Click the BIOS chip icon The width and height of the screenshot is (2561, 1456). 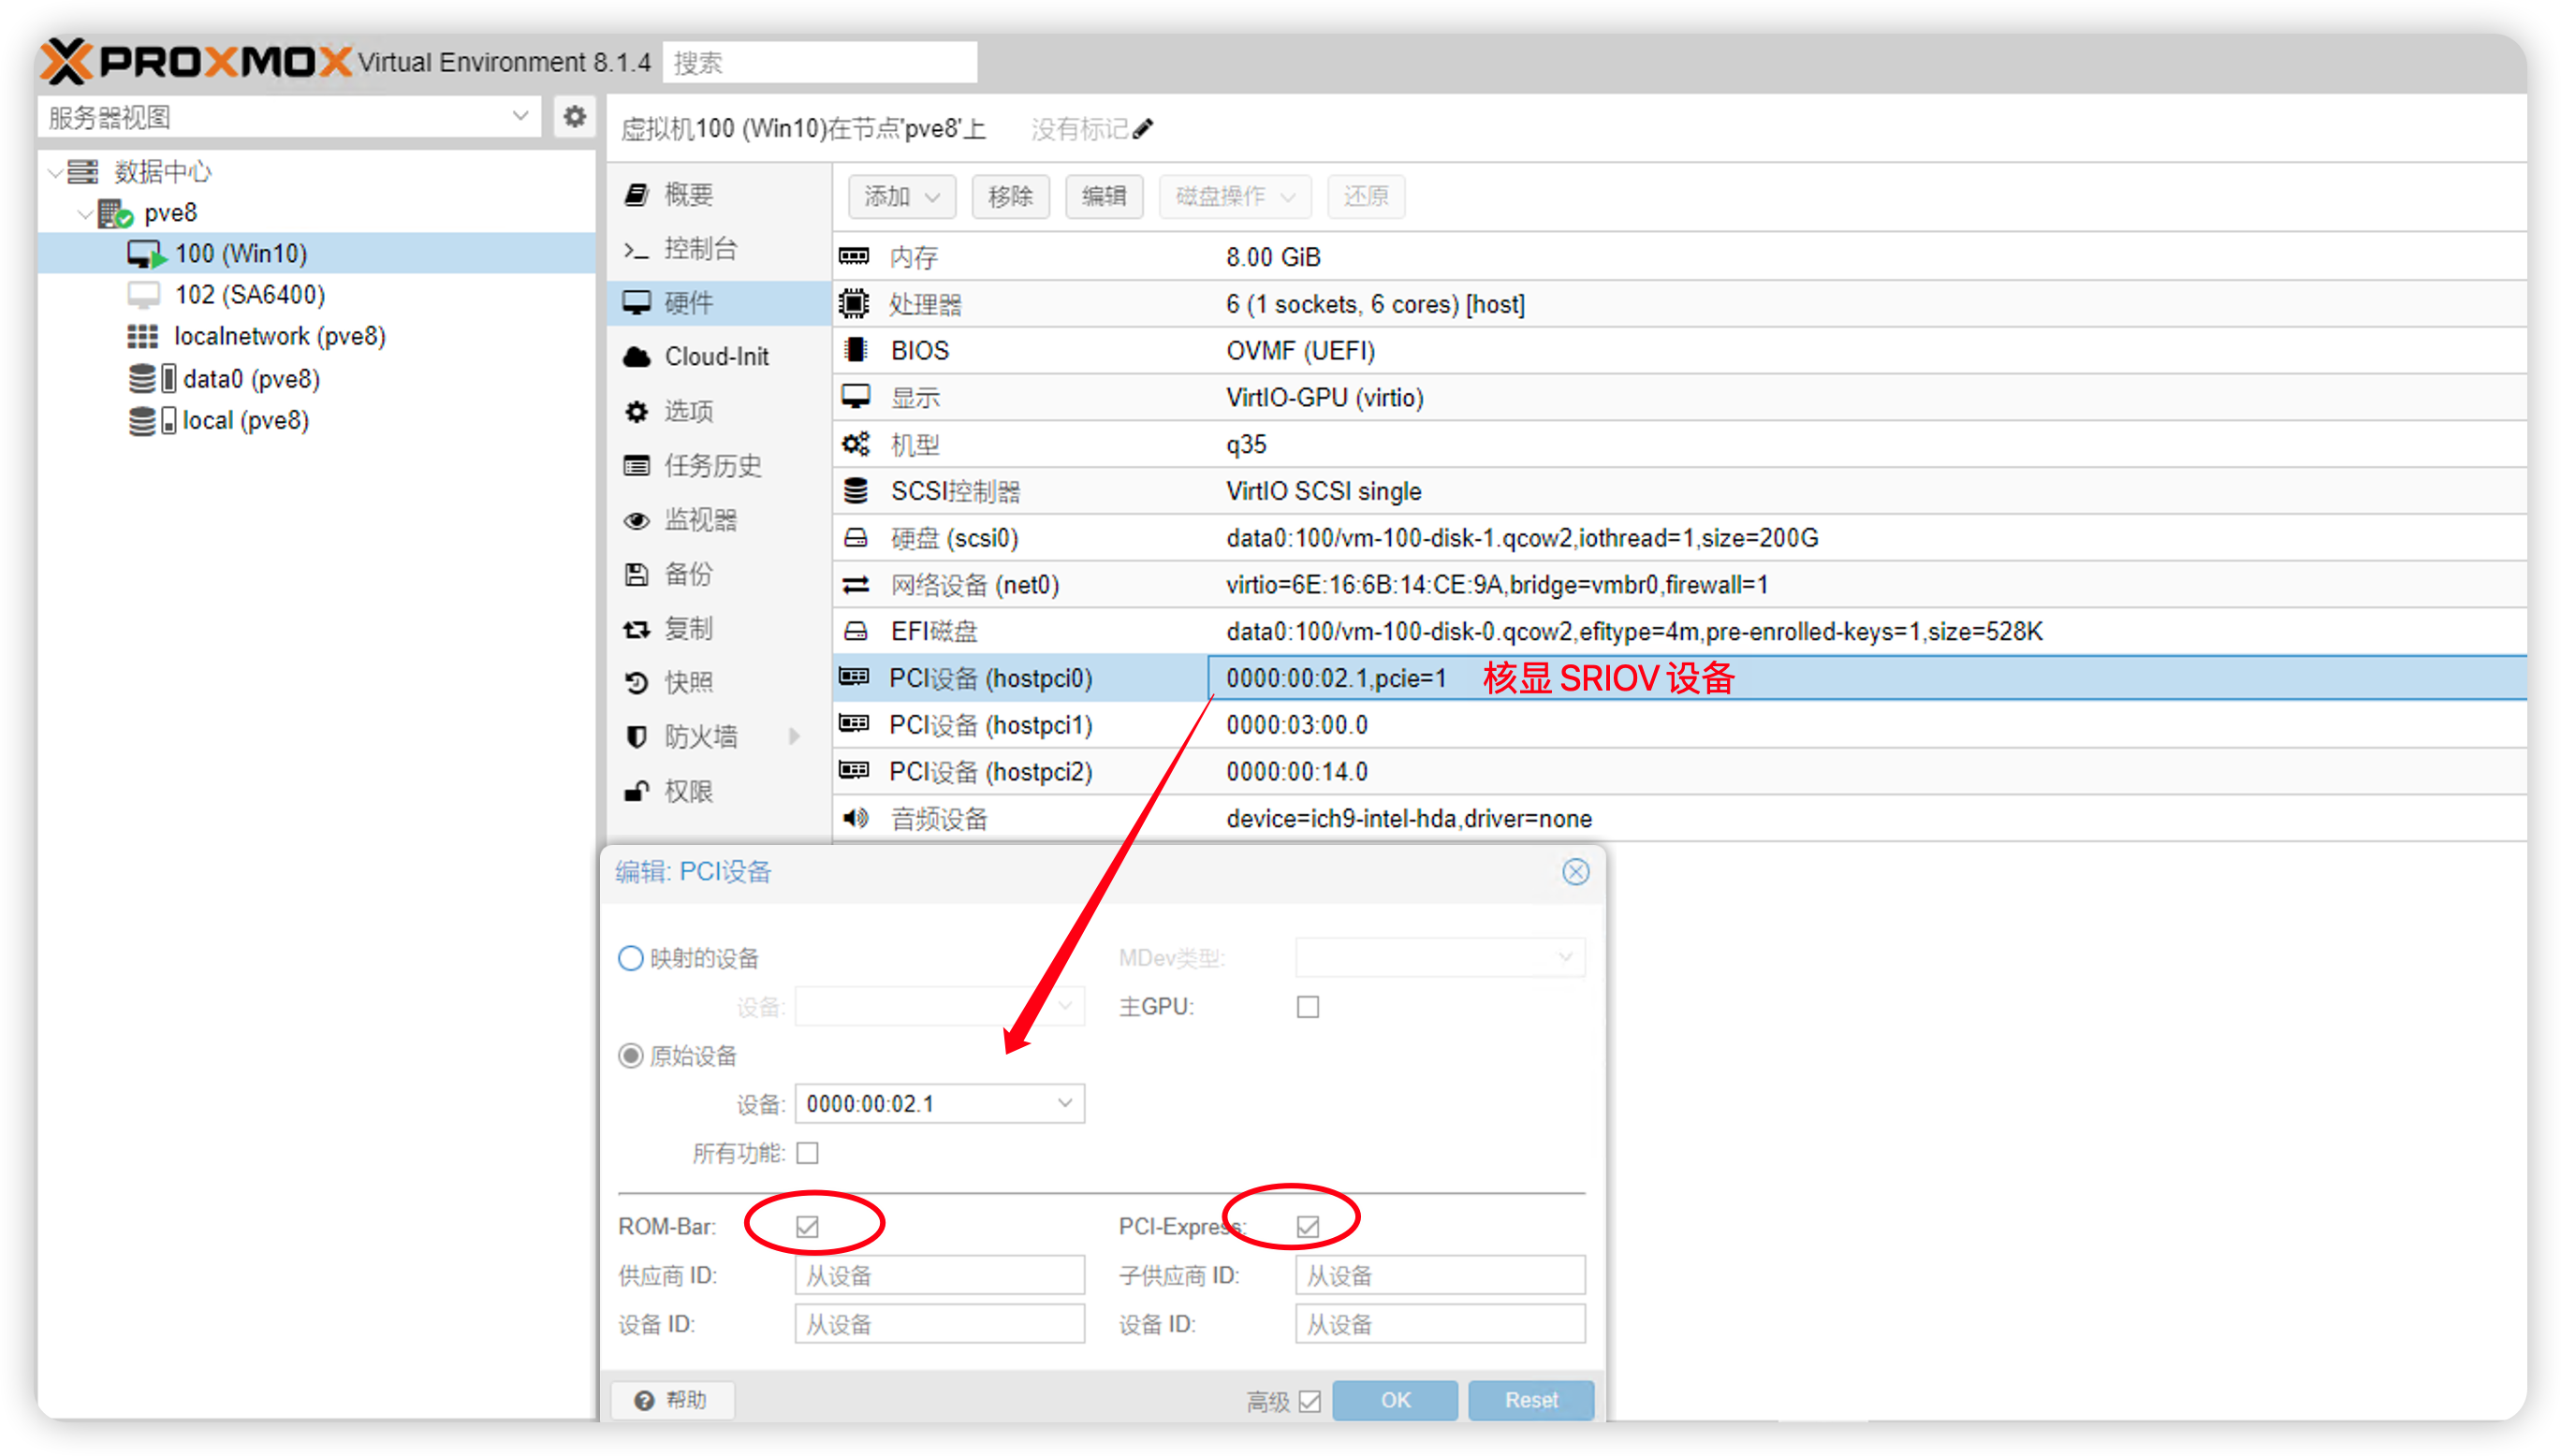(855, 350)
